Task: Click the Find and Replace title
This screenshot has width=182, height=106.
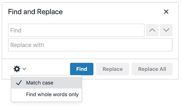Action: 35,12
